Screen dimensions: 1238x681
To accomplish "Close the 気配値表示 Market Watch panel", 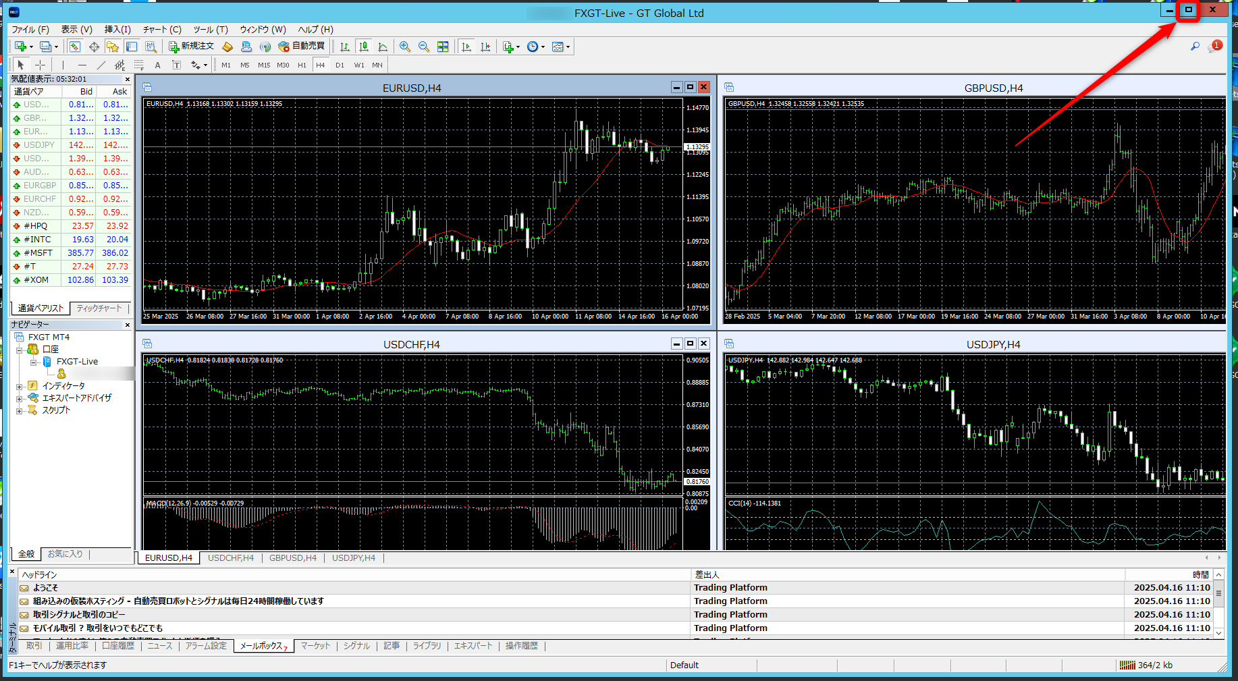I will click(127, 80).
